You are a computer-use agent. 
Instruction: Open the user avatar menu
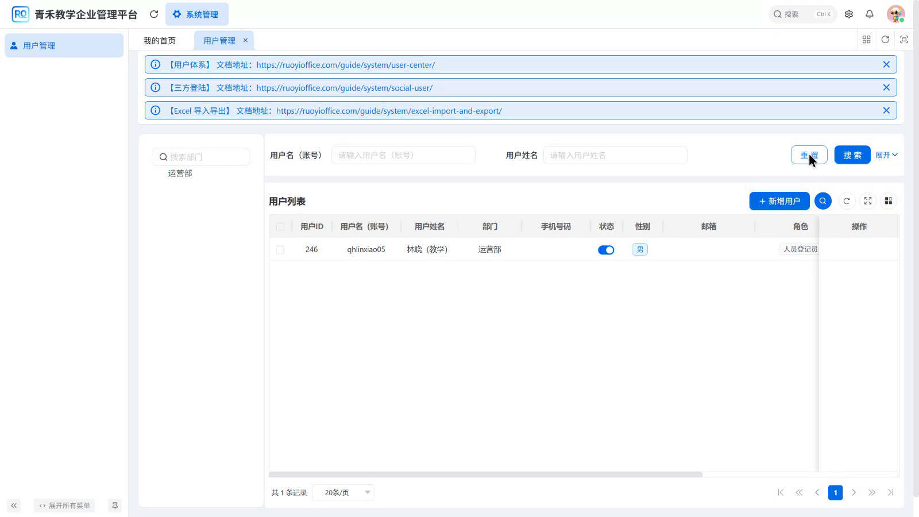[x=895, y=14]
